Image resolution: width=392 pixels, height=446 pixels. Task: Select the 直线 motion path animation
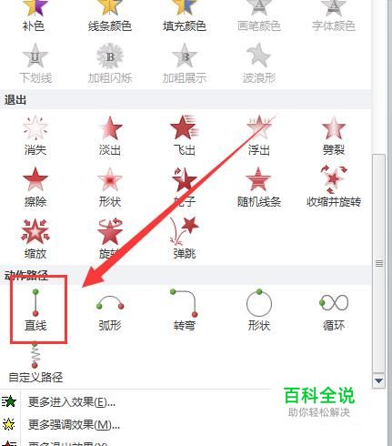(x=35, y=309)
